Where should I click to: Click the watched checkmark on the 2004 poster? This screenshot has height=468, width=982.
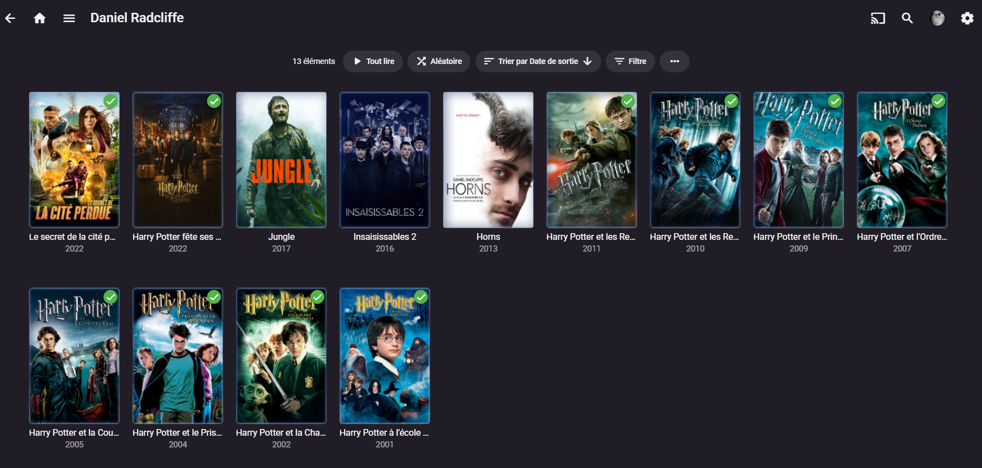(x=214, y=297)
